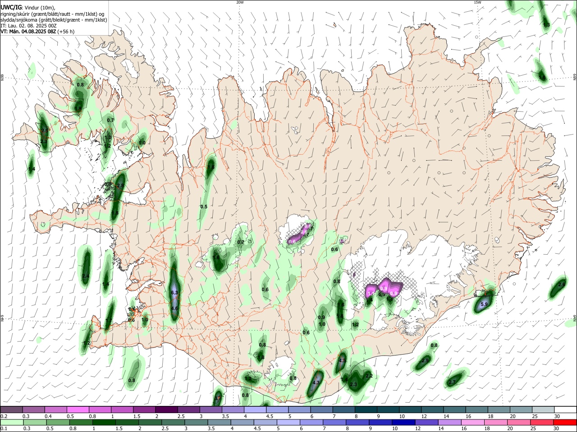
Task: Click the light pink 16 swatch in the lower legend row
Action: (472, 423)
